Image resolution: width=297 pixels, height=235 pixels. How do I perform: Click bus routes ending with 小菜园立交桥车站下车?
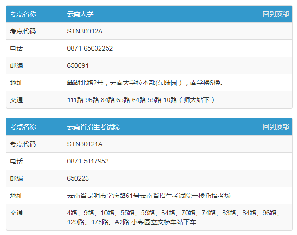pyautogui.click(x=174, y=217)
